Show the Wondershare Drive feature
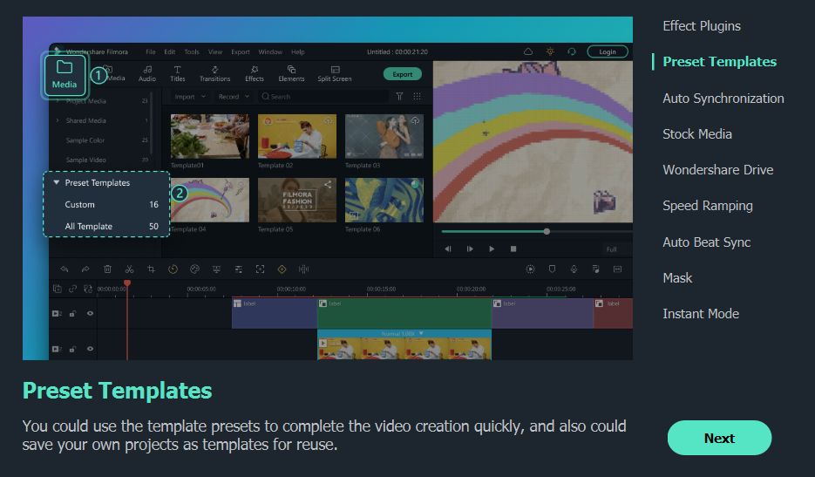The image size is (815, 477). 717,170
